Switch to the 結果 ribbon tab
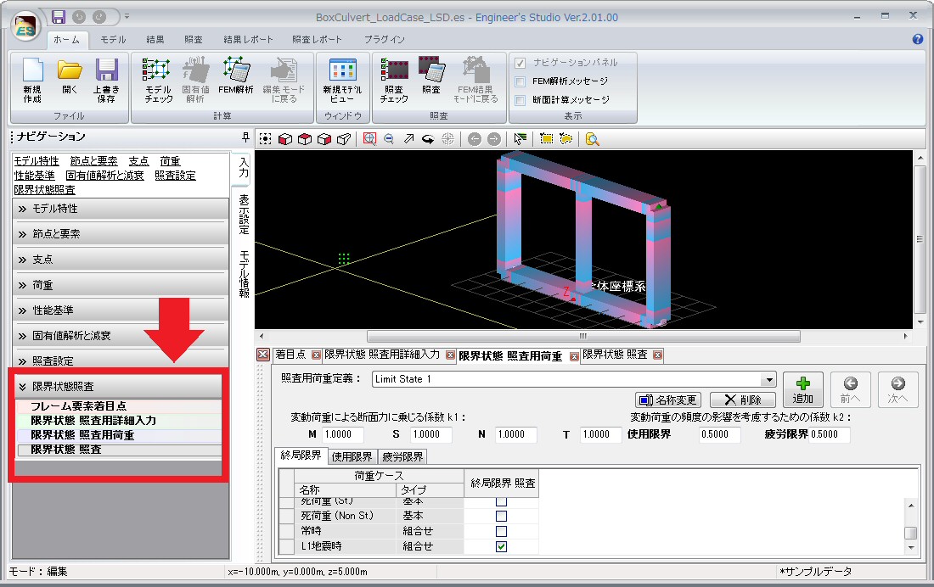Image resolution: width=934 pixels, height=587 pixels. pyautogui.click(x=155, y=39)
